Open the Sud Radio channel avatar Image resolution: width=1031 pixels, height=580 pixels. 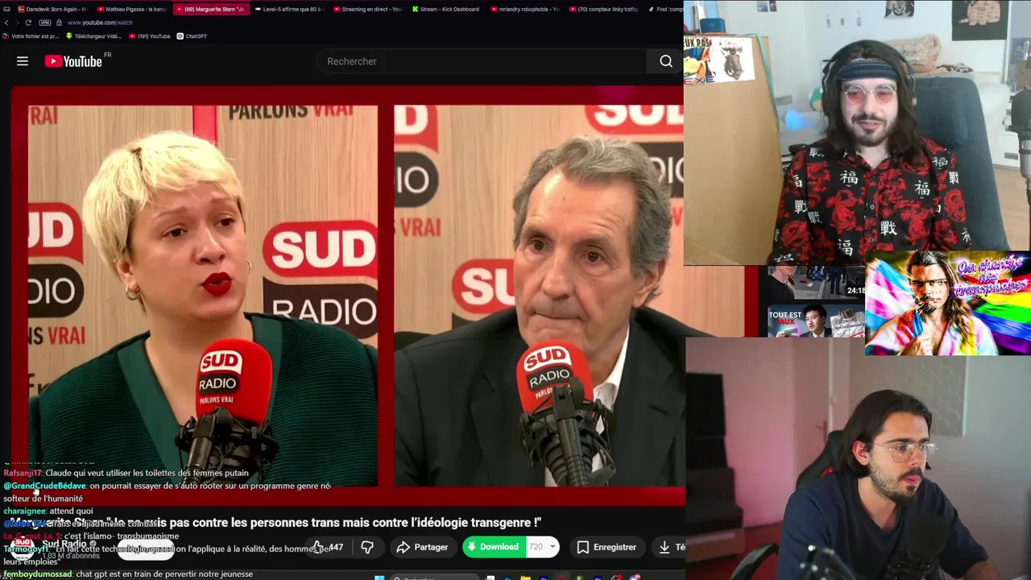22,547
